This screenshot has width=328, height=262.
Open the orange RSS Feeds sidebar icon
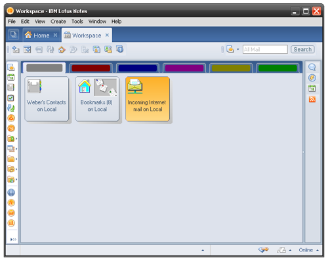(312, 99)
